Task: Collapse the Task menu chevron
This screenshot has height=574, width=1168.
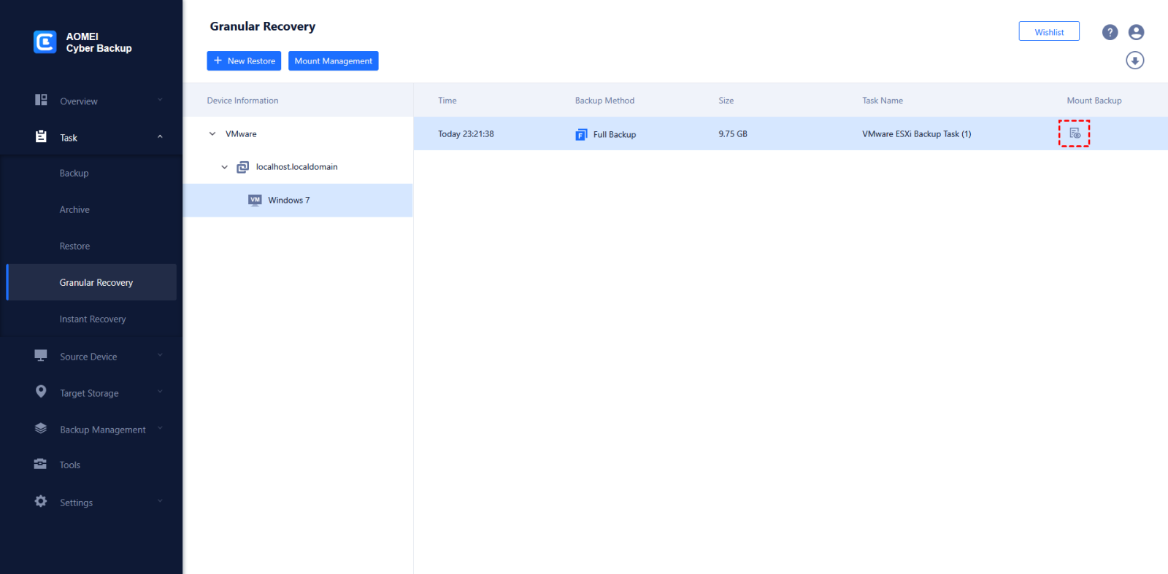Action: click(160, 136)
